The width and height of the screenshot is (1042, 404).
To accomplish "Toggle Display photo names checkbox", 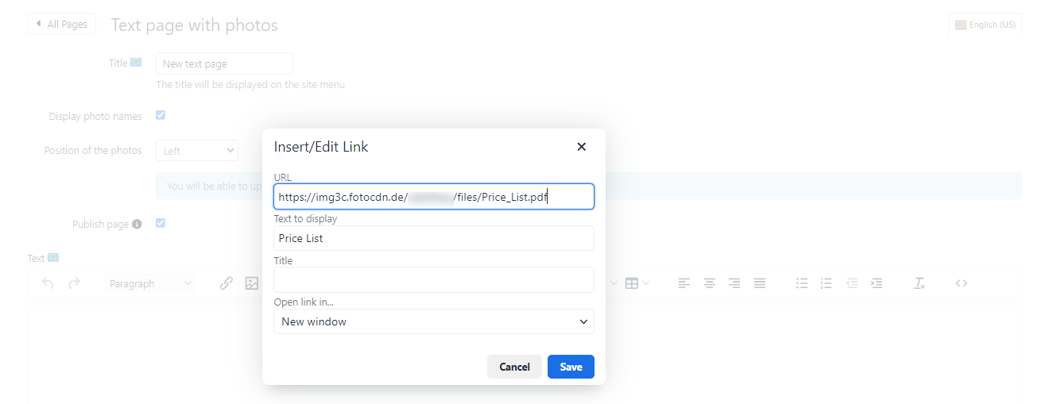I will [161, 115].
